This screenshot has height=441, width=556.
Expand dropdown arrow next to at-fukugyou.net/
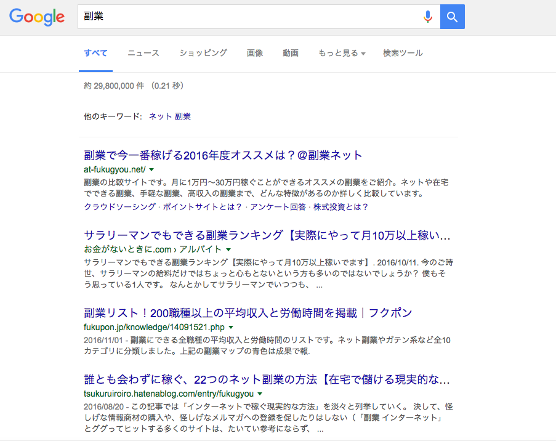(x=151, y=169)
